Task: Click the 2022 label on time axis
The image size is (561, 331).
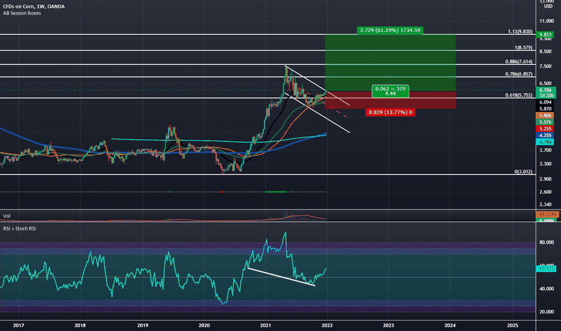Action: tap(327, 325)
